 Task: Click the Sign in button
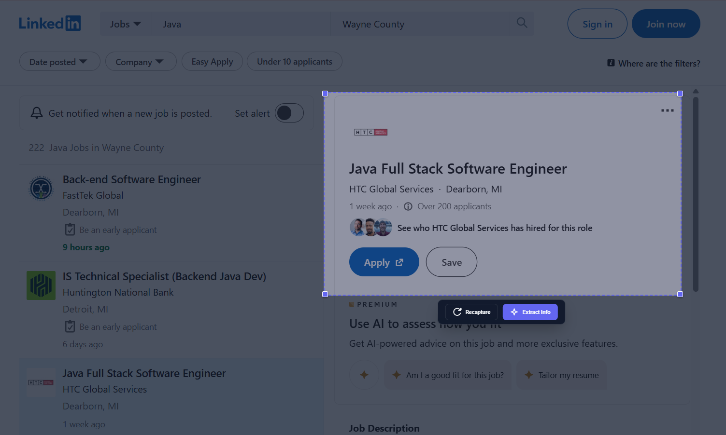(x=598, y=24)
